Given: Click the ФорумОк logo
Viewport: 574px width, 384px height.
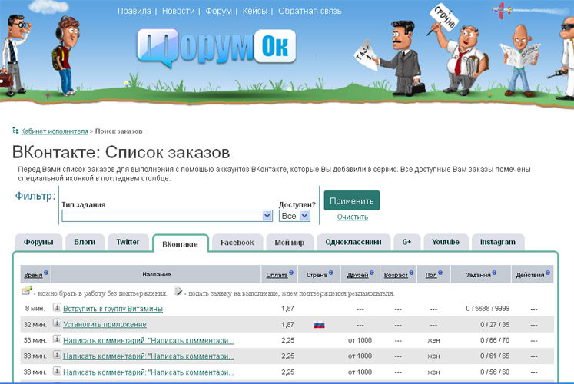Looking at the screenshot, I should (216, 48).
